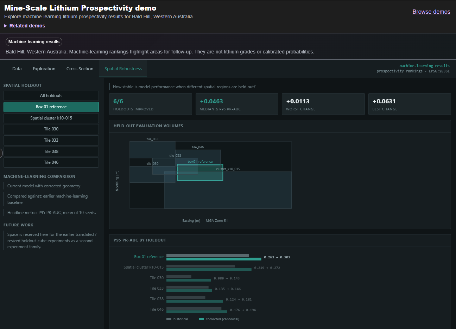Select the Tile 046 holdout button
This screenshot has width=456, height=329.
(51, 162)
